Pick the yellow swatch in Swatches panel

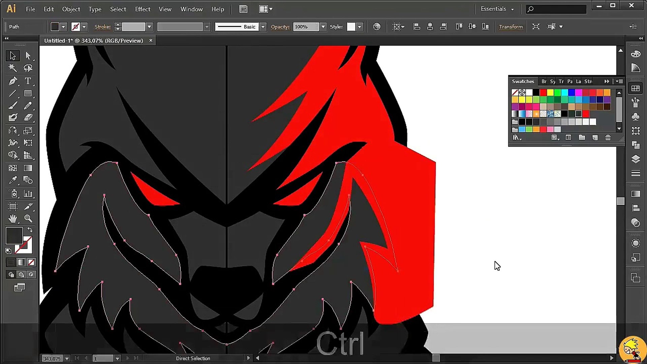[550, 92]
